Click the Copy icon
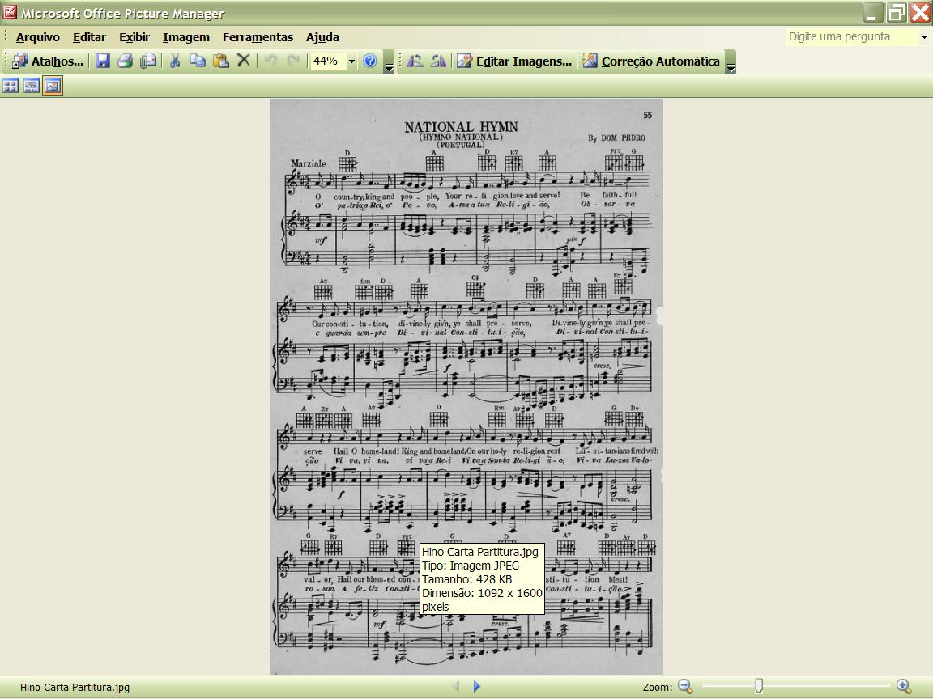Screen dimensions: 933x699 coord(198,61)
